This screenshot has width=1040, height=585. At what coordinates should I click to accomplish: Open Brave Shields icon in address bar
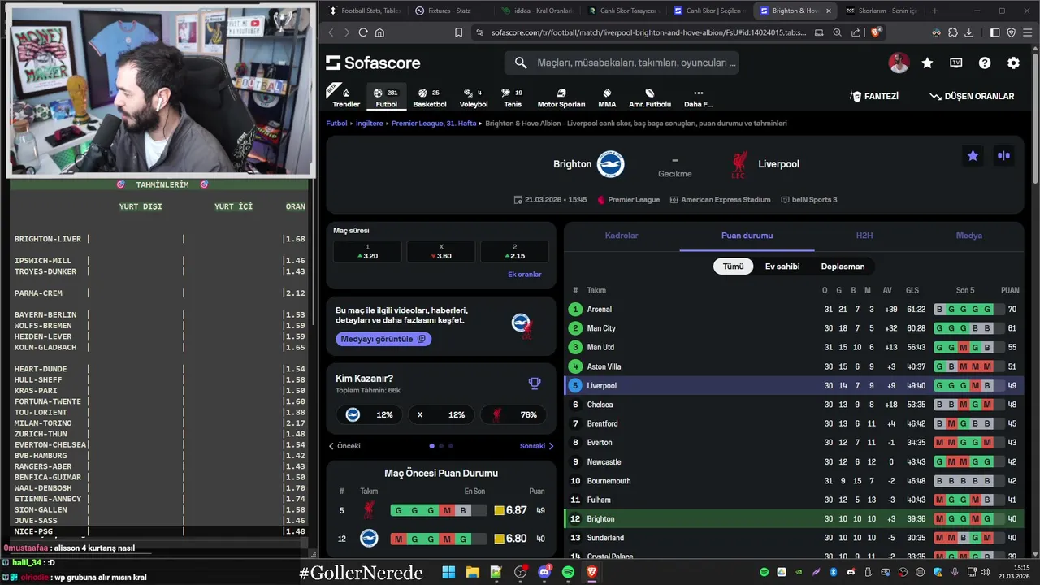tap(876, 32)
